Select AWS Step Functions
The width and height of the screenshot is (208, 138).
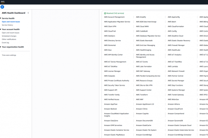pyautogui.click(x=175, y=85)
